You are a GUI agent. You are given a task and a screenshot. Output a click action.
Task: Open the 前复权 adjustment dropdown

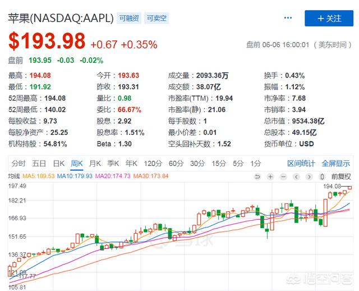tap(341, 176)
